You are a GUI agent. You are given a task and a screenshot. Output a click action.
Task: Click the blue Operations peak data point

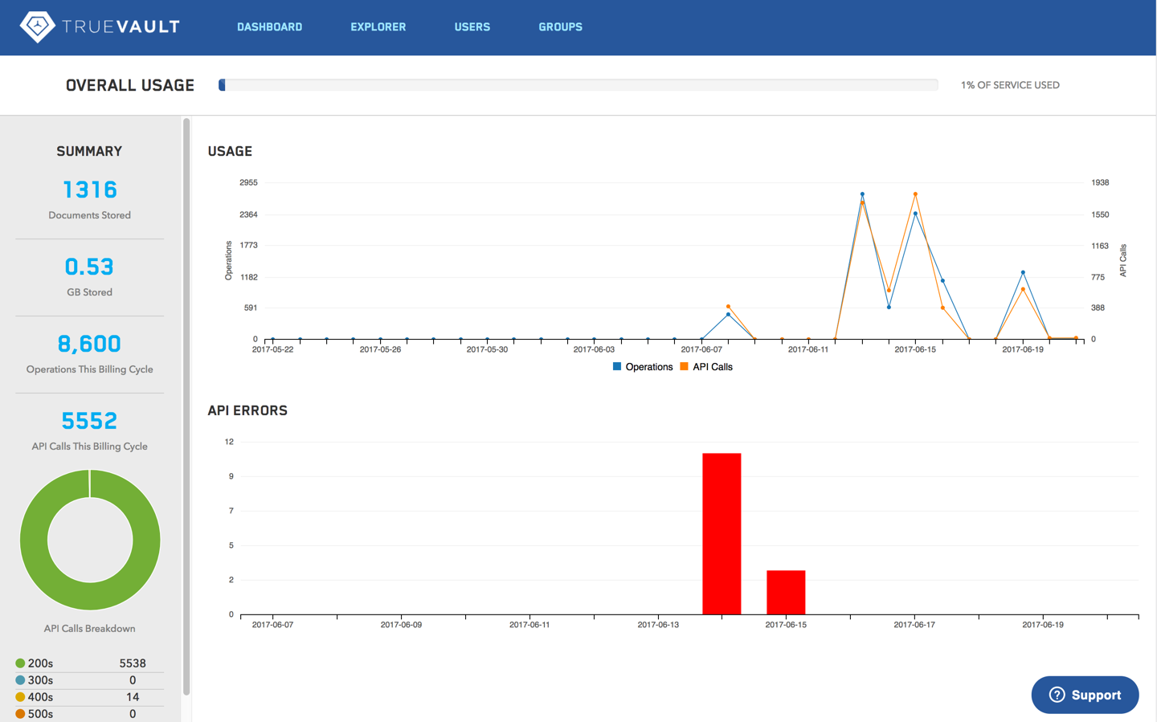point(862,194)
